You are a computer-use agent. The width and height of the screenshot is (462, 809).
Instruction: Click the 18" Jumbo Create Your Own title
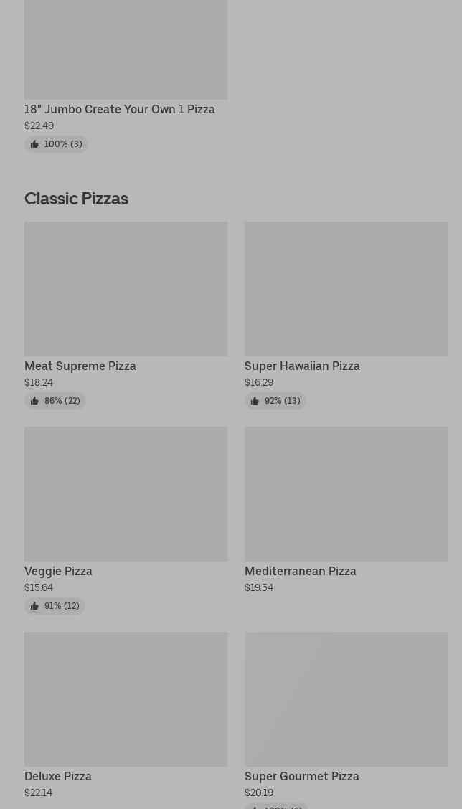120,109
